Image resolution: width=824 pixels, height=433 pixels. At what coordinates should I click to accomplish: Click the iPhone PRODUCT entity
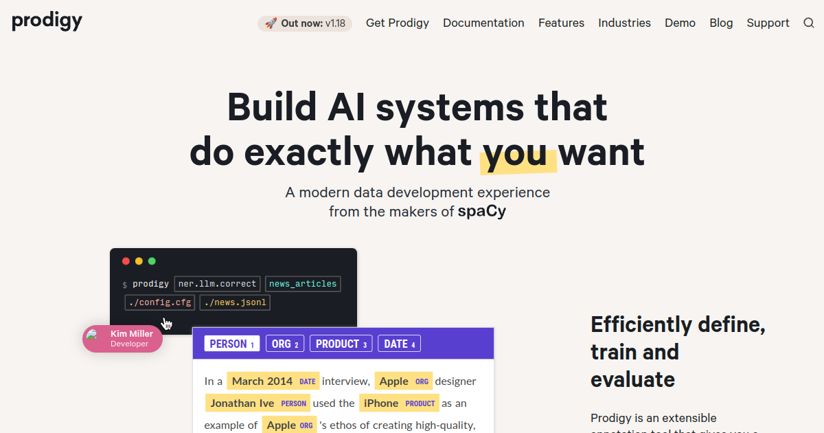[399, 403]
